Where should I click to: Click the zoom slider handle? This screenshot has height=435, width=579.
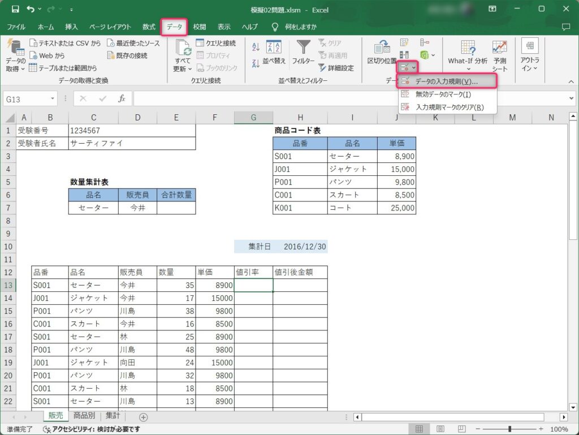[x=511, y=429]
